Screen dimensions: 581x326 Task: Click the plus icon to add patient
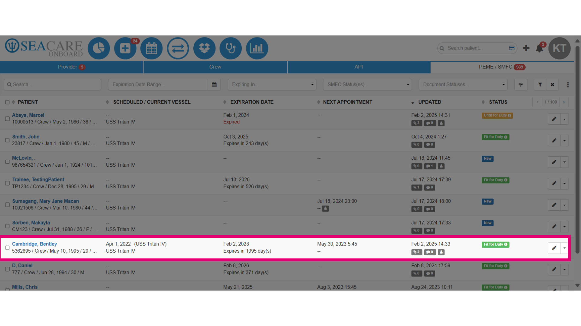pyautogui.click(x=526, y=48)
